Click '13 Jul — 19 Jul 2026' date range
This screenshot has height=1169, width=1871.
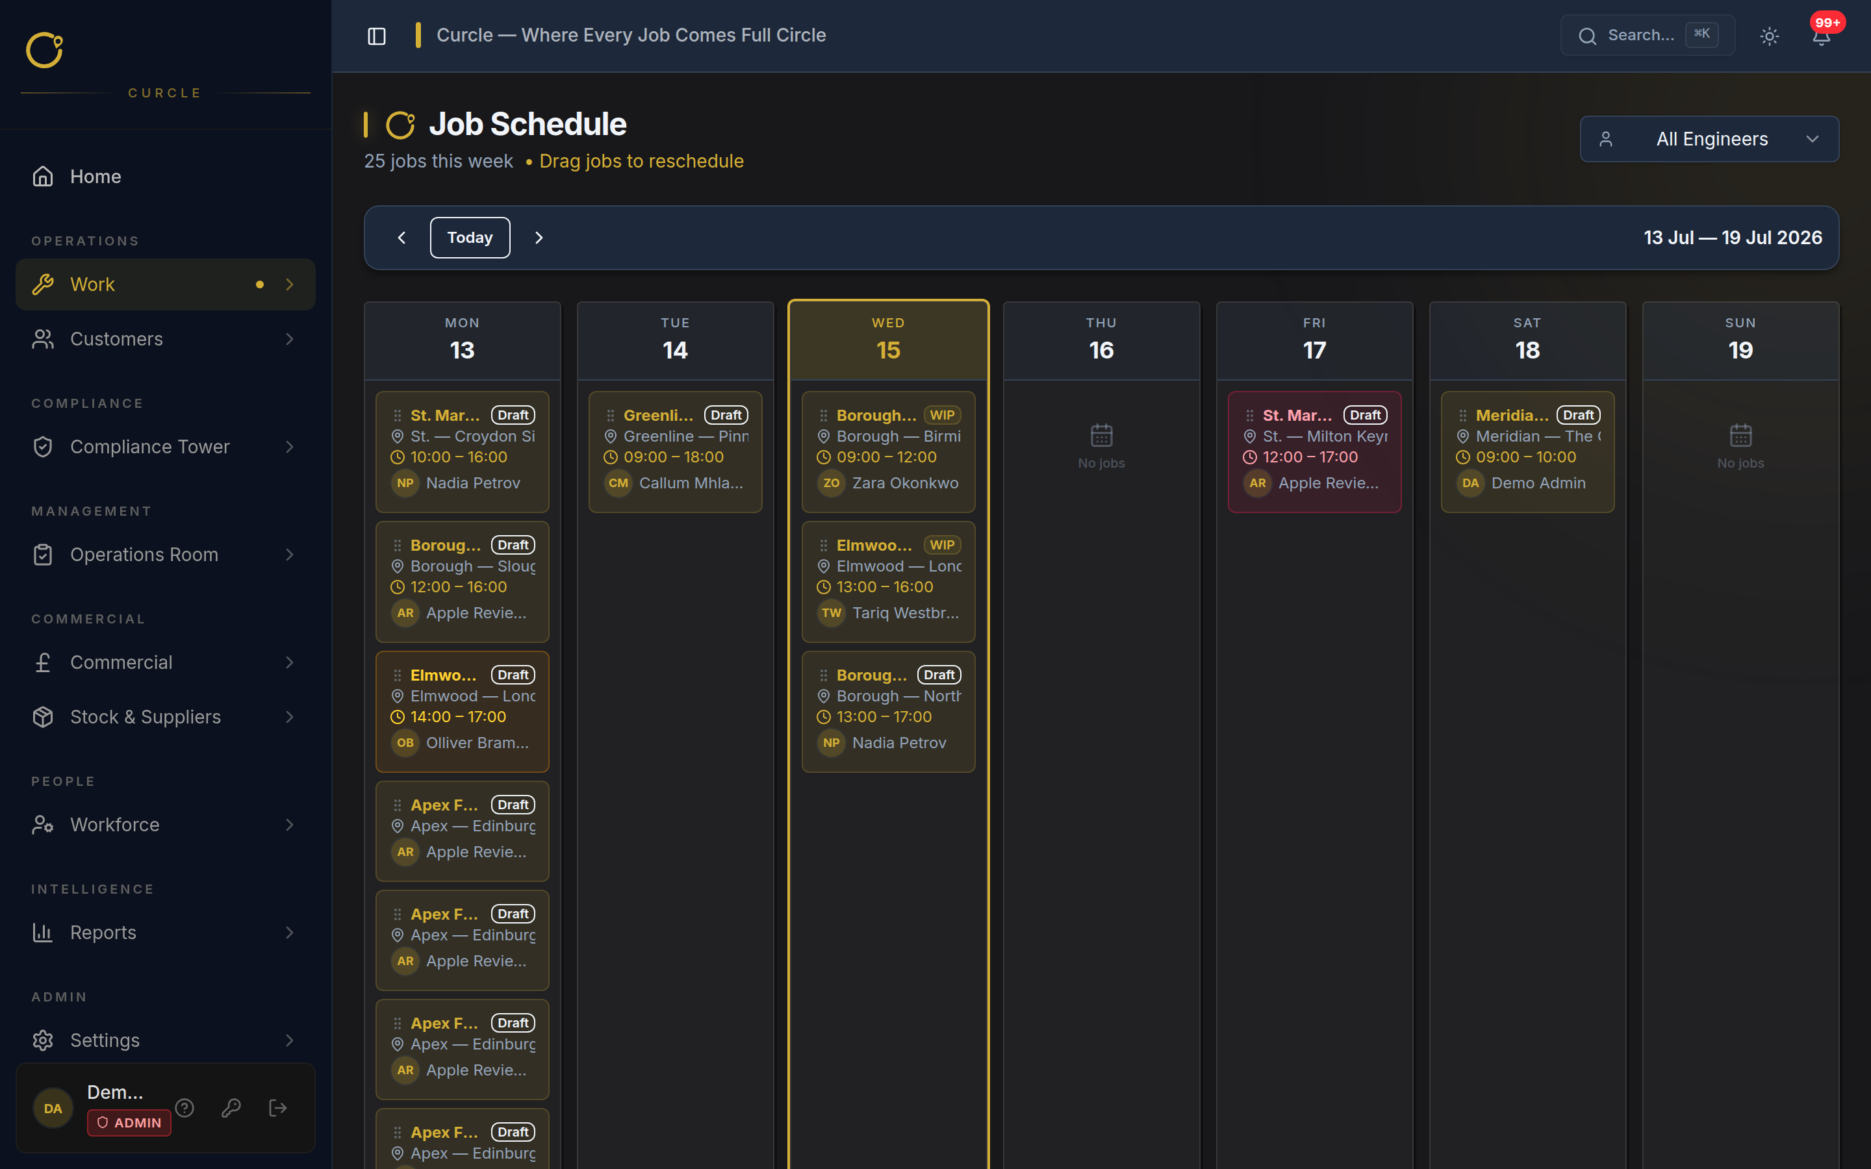[x=1733, y=237]
